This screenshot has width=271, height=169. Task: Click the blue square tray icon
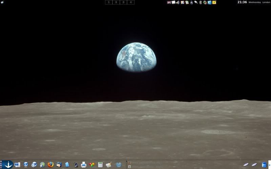[x=210, y=2]
